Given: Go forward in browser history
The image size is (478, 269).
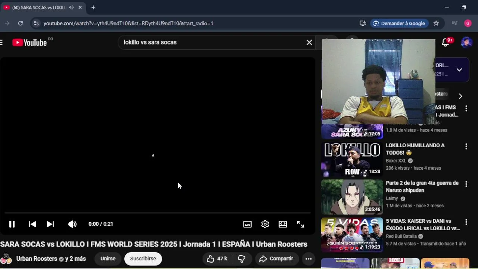Looking at the screenshot, I should pyautogui.click(x=7, y=23).
